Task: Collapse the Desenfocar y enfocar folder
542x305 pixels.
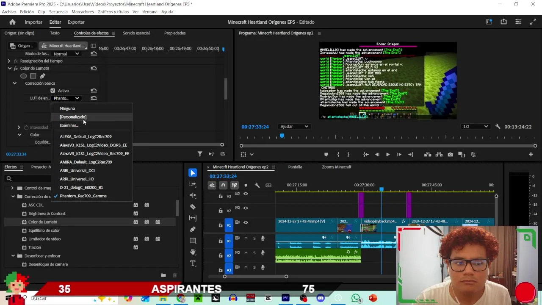Action: pos(12,256)
